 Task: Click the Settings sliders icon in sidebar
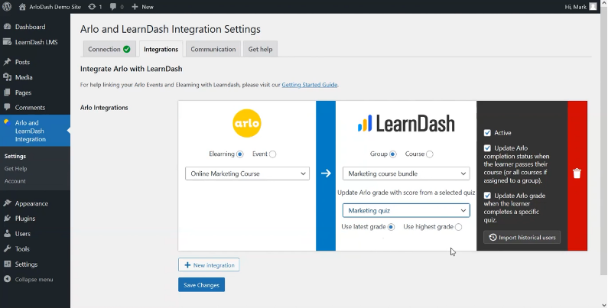7,264
